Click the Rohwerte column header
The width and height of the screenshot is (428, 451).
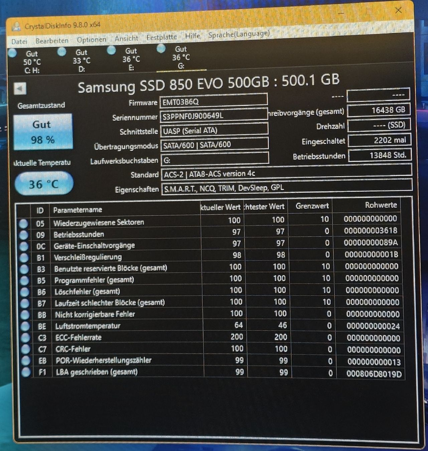pyautogui.click(x=367, y=205)
